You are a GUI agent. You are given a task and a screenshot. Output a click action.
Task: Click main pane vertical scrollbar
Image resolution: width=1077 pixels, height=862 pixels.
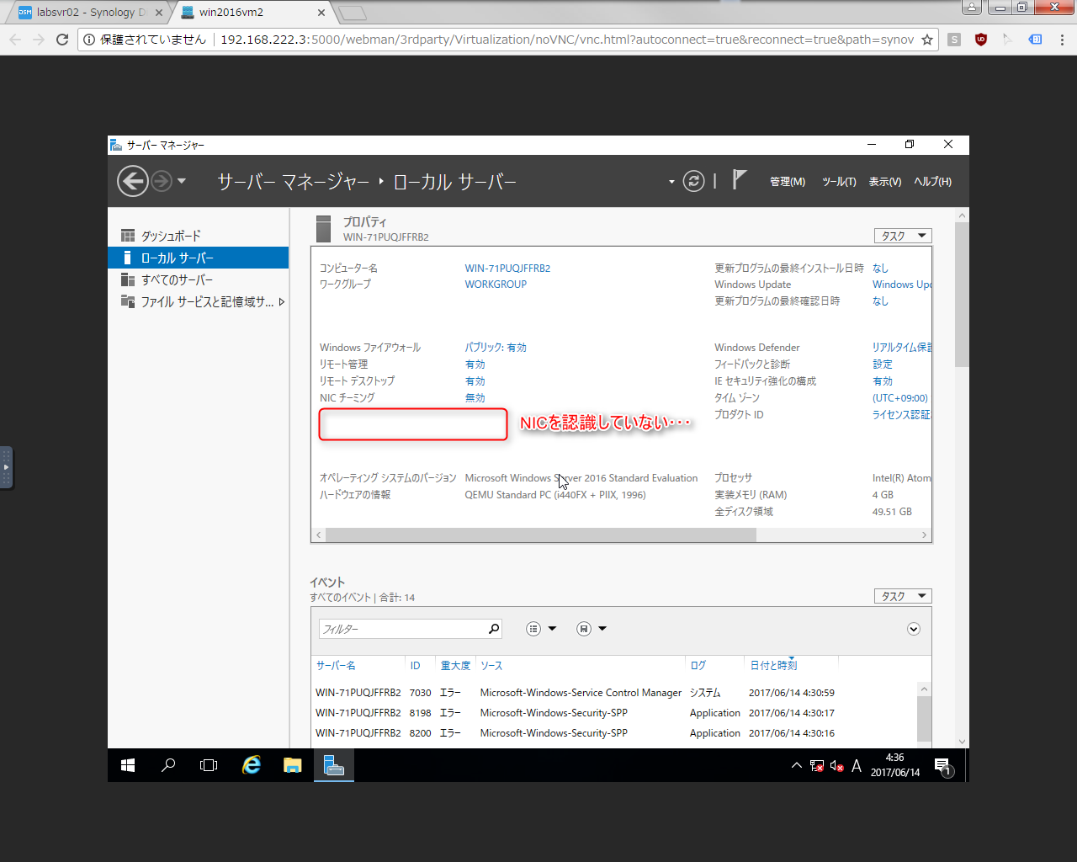pyautogui.click(x=962, y=295)
